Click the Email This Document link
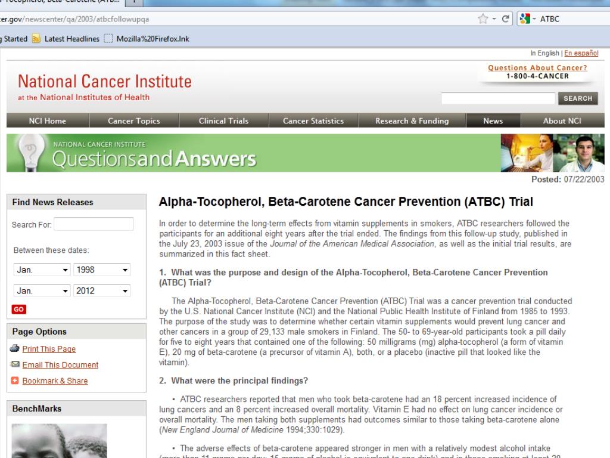The width and height of the screenshot is (610, 458). tap(60, 365)
